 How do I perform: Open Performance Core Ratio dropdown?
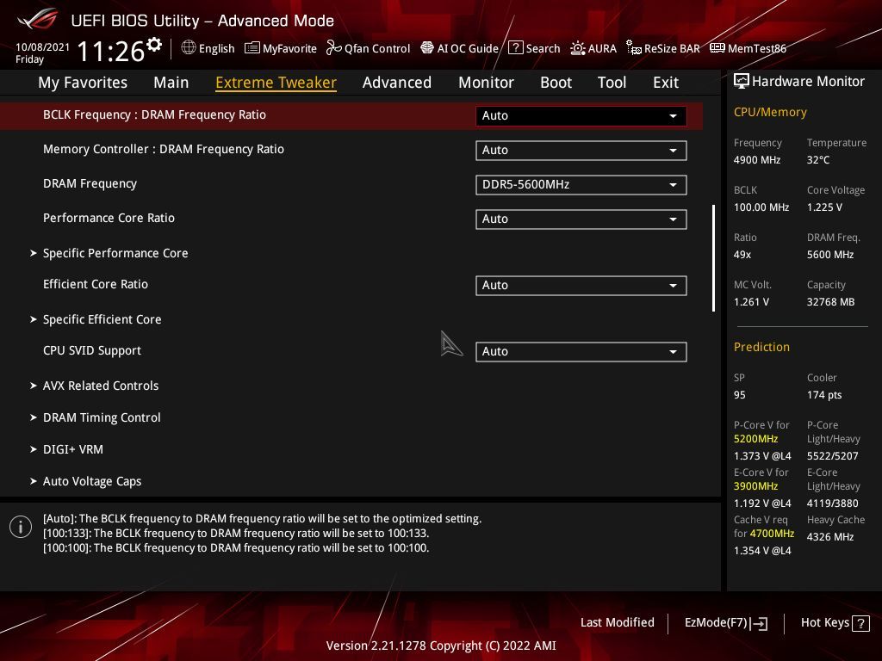[581, 219]
